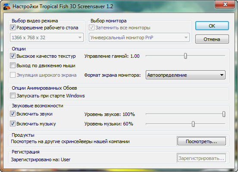Enable Запускать при старте Windows checkbox

coord(13,96)
